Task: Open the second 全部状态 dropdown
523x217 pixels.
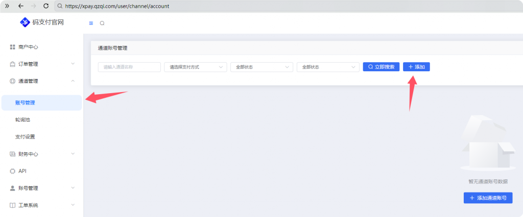Action: (x=328, y=67)
